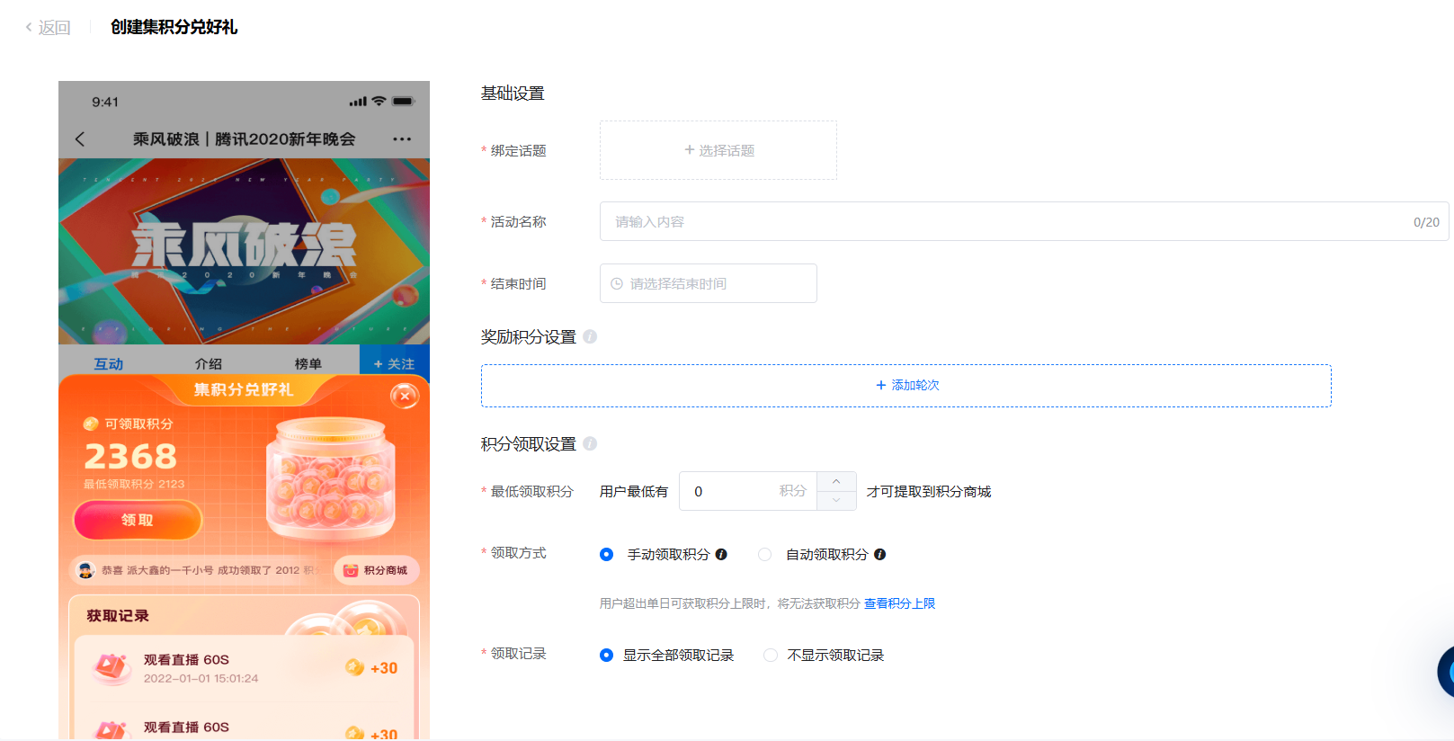Click the 2022-01-01 15:01:24 timestamp
This screenshot has height=741, width=1454.
[x=201, y=678]
